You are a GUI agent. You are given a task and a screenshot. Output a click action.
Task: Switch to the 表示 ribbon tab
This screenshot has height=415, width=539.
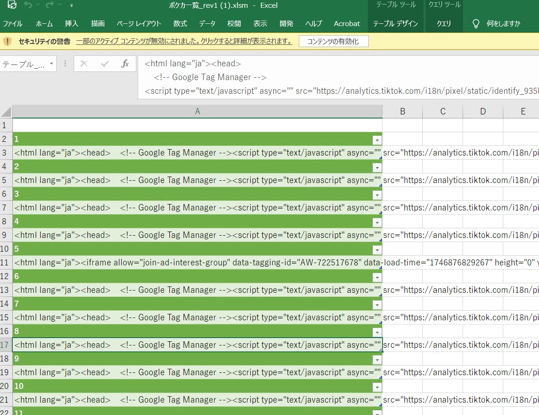tap(260, 23)
